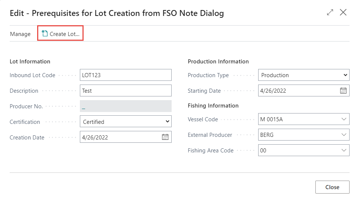Select the greyed-out Producer No. field
The width and height of the screenshot is (357, 201).
(126, 106)
